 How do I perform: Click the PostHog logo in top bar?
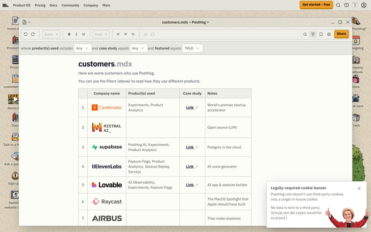pyautogui.click(x=6, y=5)
